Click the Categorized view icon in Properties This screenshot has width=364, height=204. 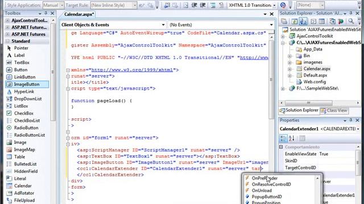283,138
